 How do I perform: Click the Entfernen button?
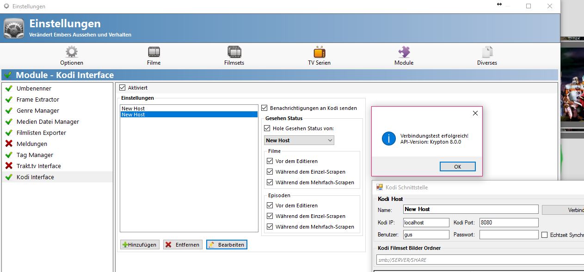pos(183,245)
